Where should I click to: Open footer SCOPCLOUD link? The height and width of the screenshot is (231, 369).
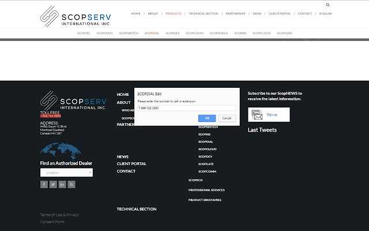click(208, 149)
